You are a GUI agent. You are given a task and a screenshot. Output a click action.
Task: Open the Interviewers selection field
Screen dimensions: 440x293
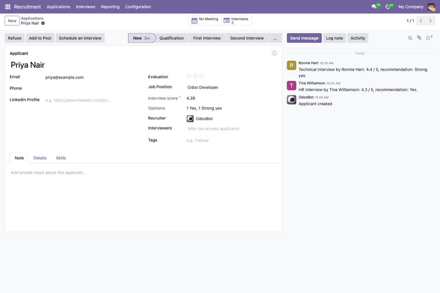pyautogui.click(x=231, y=129)
